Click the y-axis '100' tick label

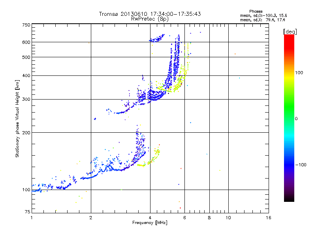coord(26,190)
